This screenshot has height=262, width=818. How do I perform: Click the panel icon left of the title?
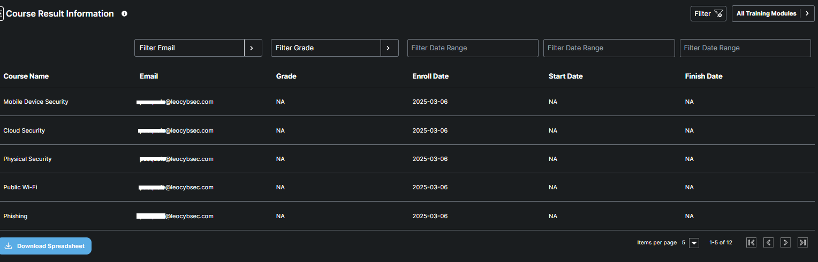2,14
